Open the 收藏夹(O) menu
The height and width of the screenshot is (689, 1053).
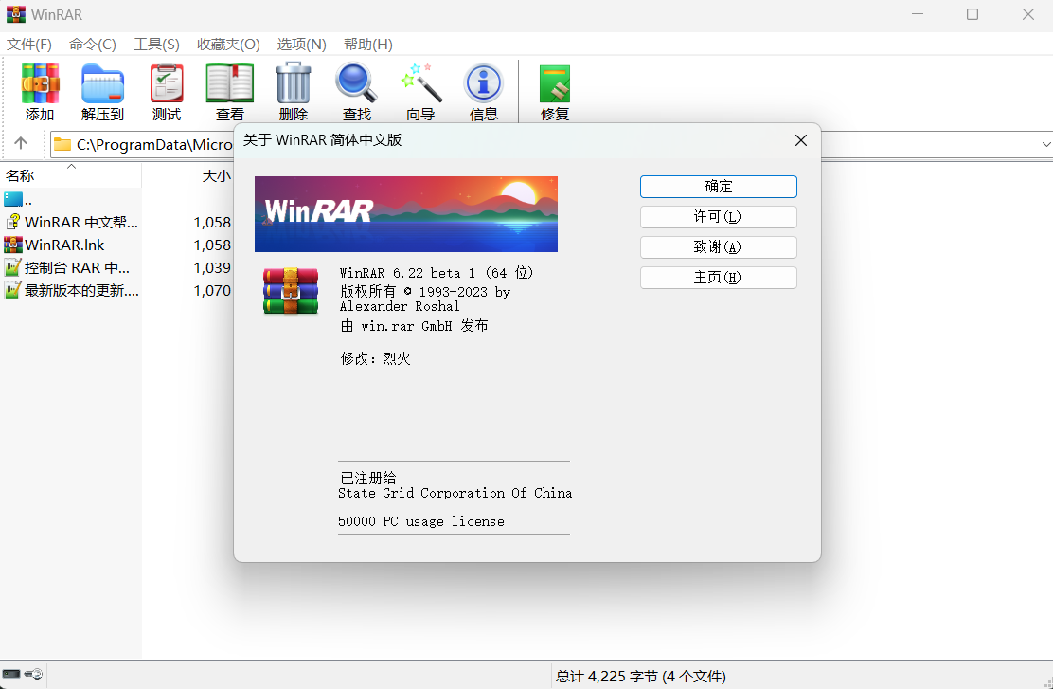tap(228, 45)
